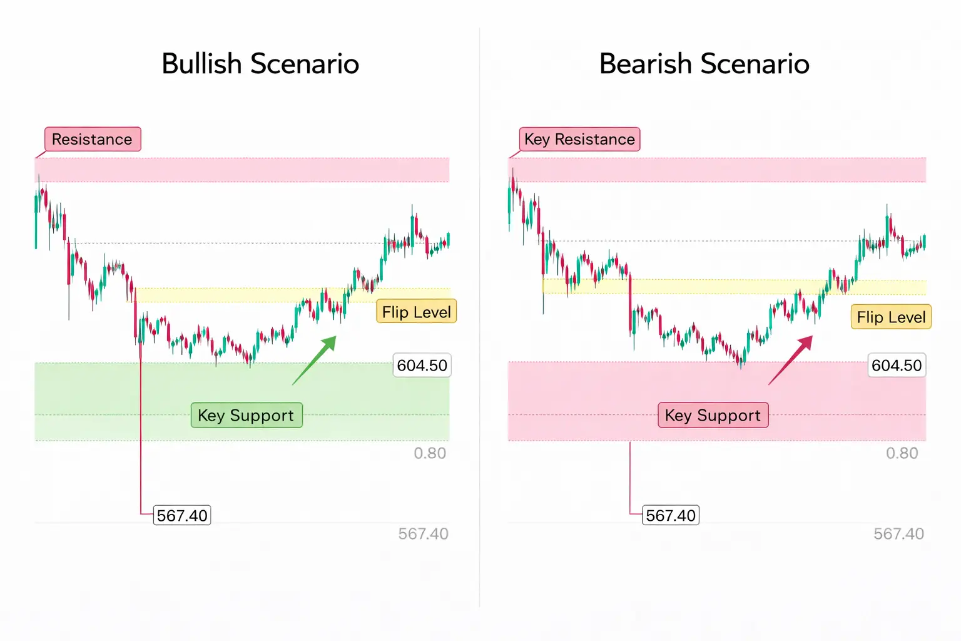Click the Key Resistance label in Bearish Scenario
The width and height of the screenshot is (961, 641).
coord(579,139)
